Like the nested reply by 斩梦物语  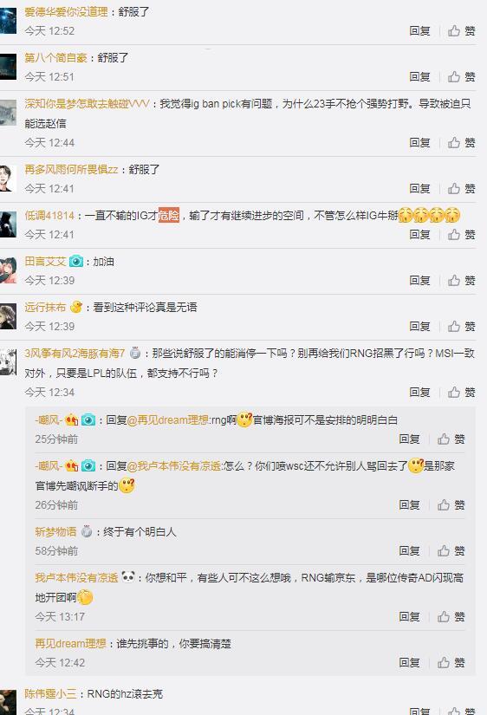click(x=451, y=551)
